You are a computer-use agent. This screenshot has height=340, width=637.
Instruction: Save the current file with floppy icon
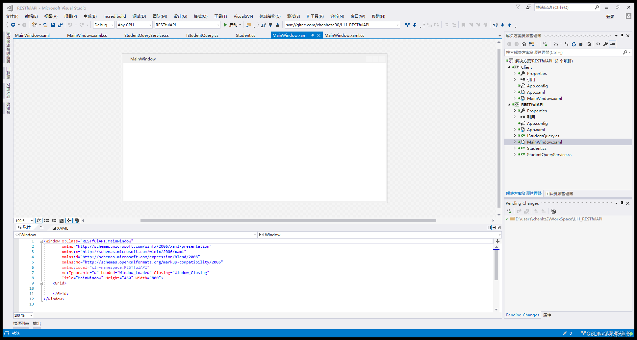(53, 25)
